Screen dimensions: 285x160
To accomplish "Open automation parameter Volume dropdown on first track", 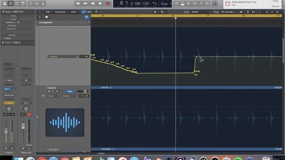I will pos(63,56).
